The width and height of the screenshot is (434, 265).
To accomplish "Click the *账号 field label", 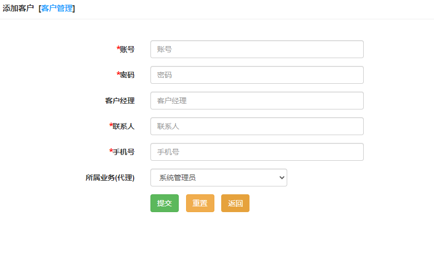I will 126,49.
